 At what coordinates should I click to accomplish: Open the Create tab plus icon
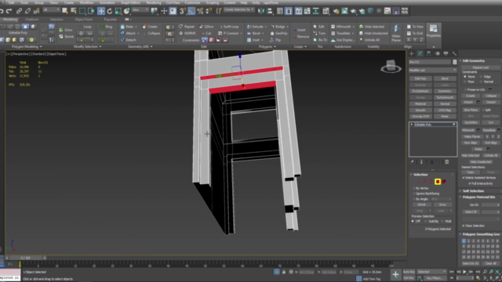pyautogui.click(x=411, y=54)
